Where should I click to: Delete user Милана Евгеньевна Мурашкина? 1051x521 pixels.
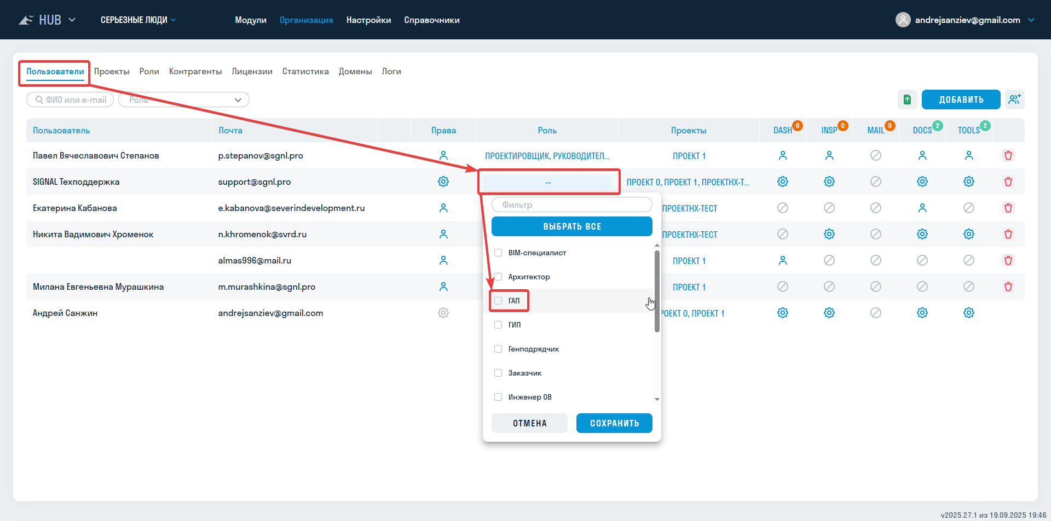[x=1008, y=286]
